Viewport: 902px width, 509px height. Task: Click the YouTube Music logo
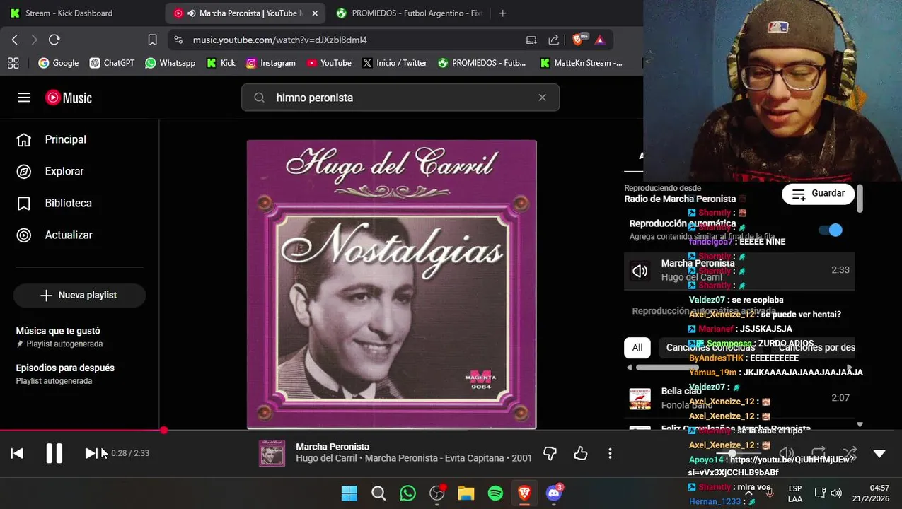(69, 98)
